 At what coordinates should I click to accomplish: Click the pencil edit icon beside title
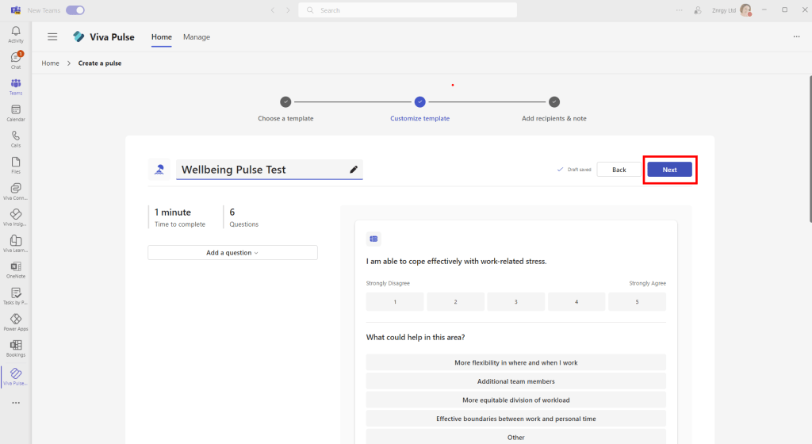pyautogui.click(x=354, y=170)
